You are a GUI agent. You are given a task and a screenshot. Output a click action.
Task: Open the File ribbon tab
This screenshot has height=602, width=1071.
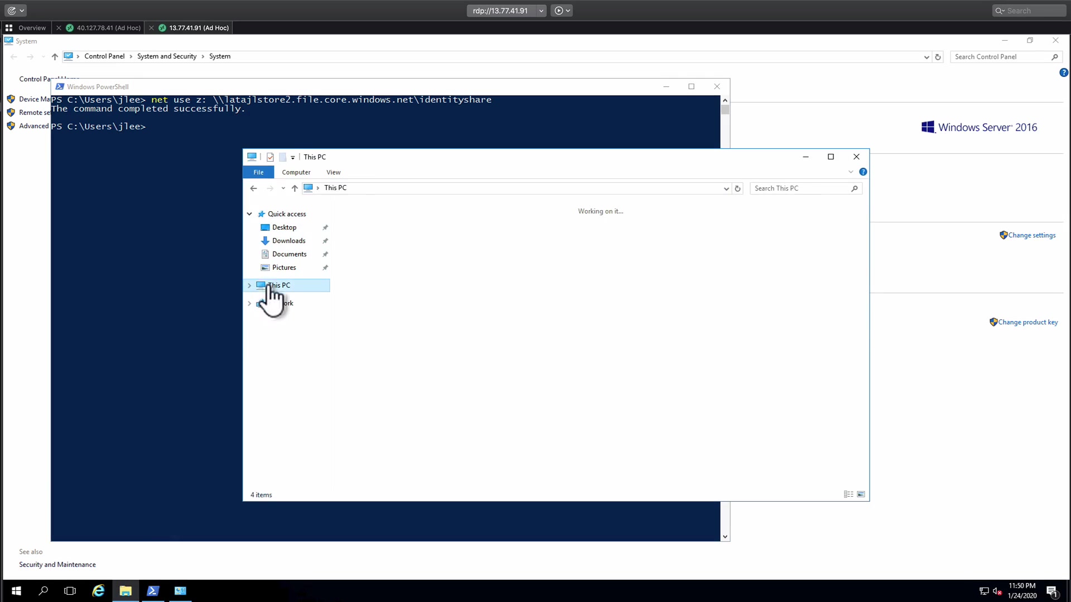click(258, 172)
